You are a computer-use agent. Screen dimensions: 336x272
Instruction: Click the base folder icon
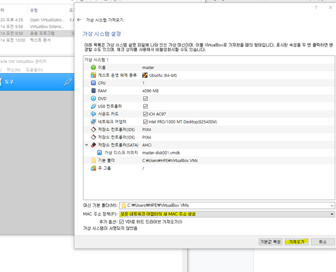click(93, 160)
